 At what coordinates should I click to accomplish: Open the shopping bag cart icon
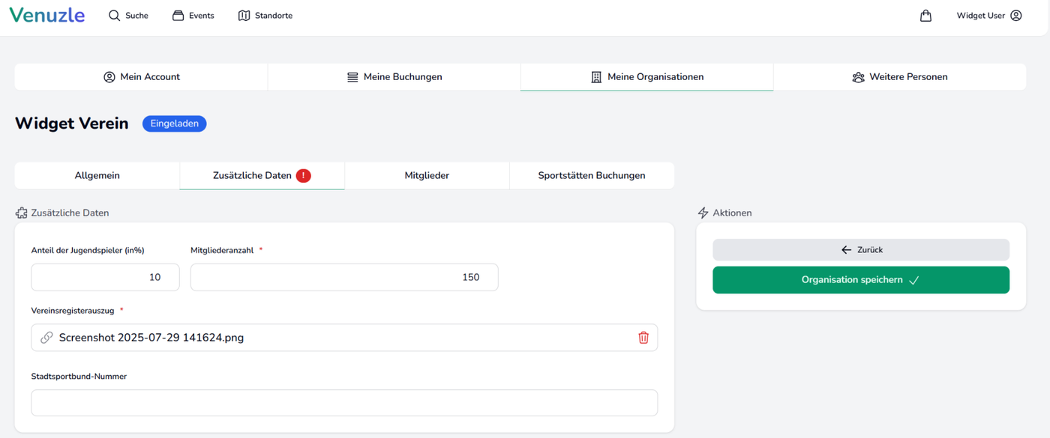[x=925, y=15]
